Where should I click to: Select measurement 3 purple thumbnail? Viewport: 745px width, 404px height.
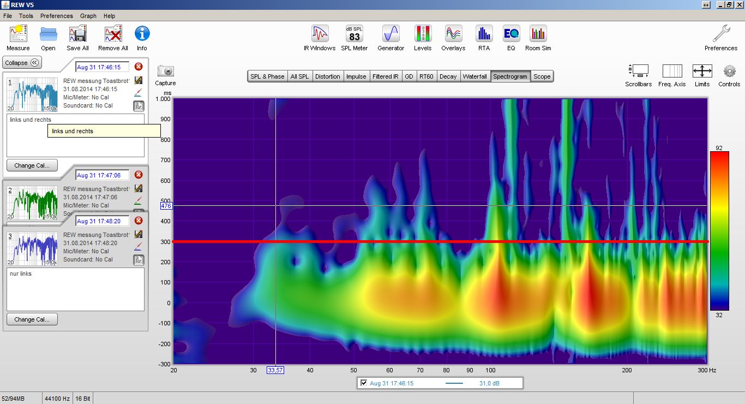(x=32, y=248)
